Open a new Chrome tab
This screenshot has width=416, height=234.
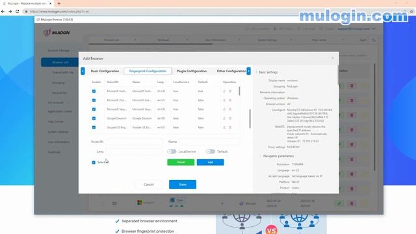tap(59, 3)
